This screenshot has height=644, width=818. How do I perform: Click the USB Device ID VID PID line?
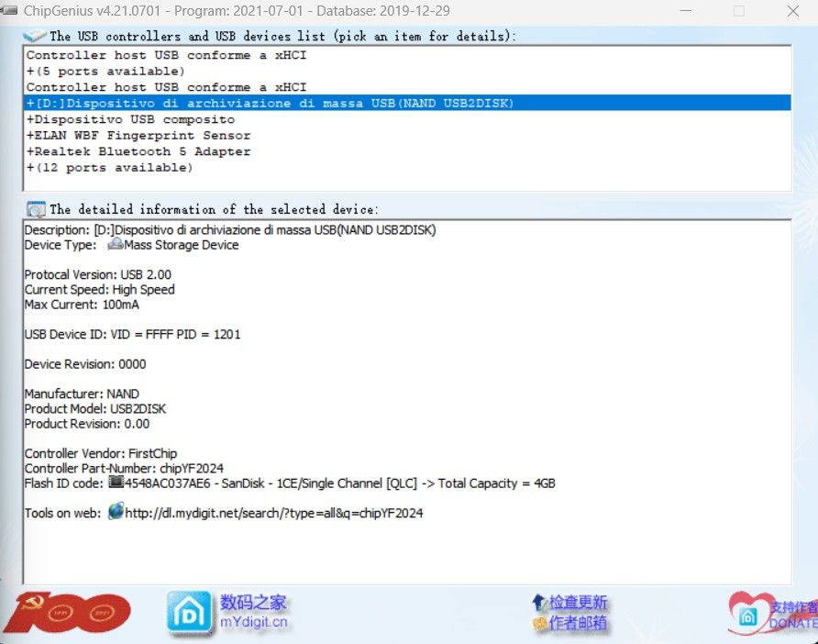(x=132, y=335)
